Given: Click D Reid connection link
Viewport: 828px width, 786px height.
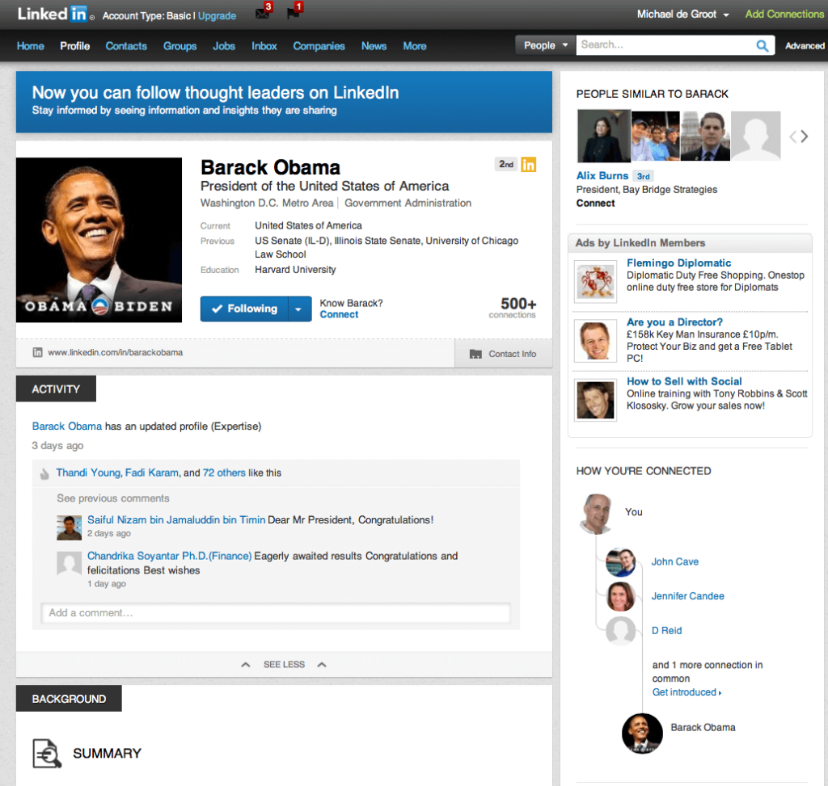Looking at the screenshot, I should click(666, 630).
